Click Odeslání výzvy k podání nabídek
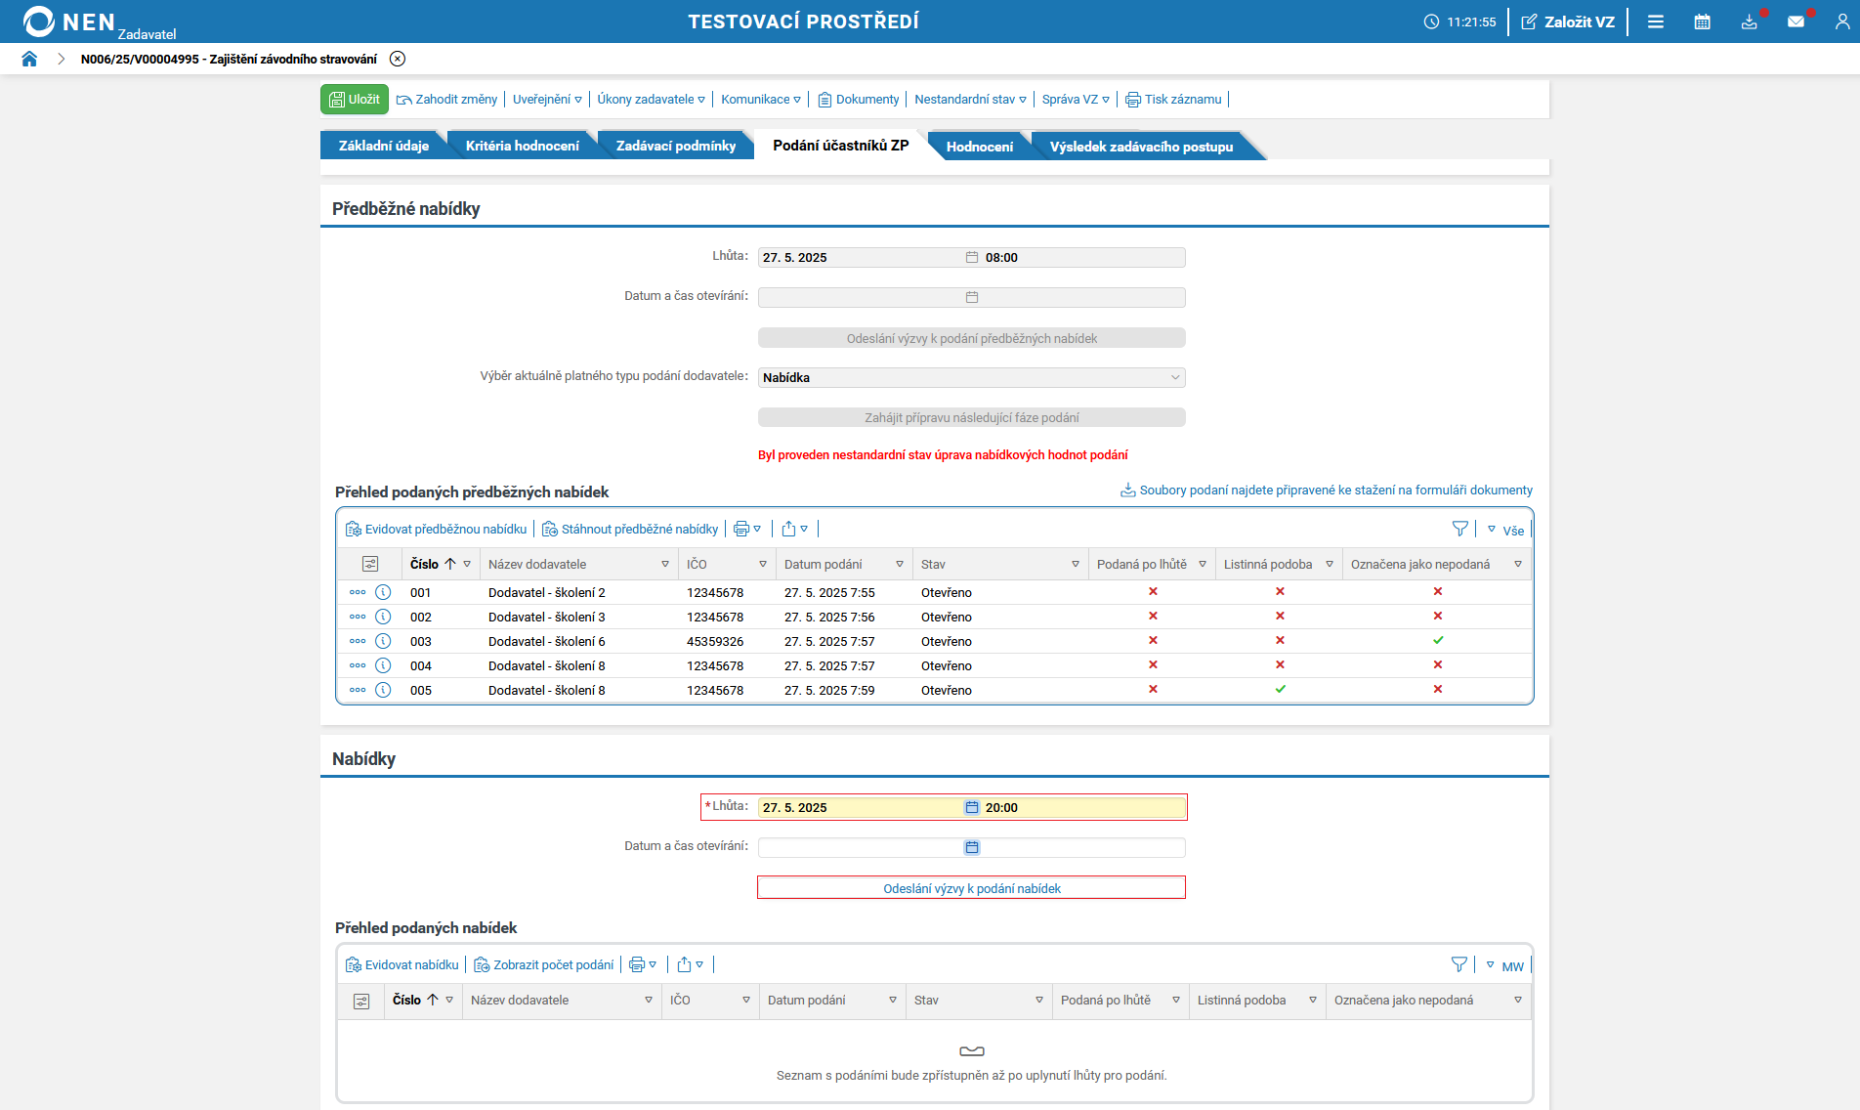Viewport: 1860px width, 1110px height. click(971, 888)
